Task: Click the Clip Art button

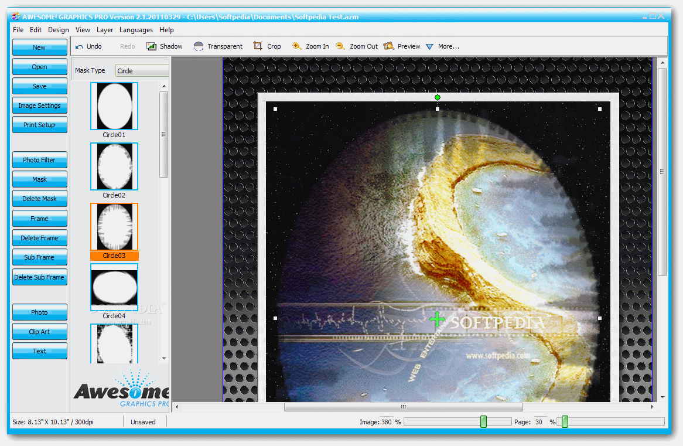Action: (40, 332)
